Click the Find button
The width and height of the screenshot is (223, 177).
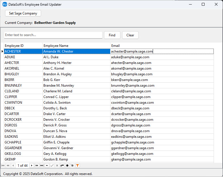(112, 35)
